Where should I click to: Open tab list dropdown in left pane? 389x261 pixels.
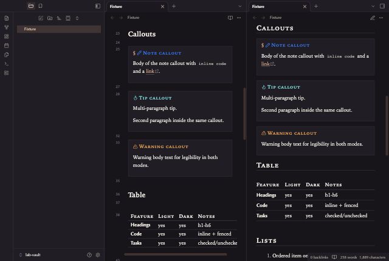(240, 6)
